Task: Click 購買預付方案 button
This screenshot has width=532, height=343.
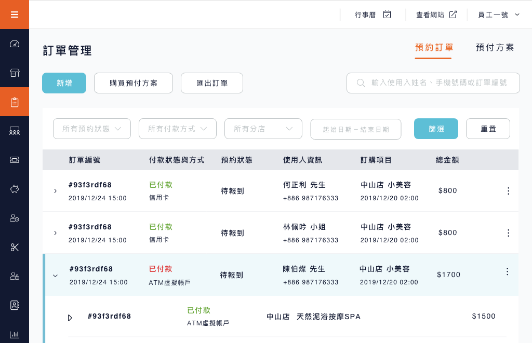Action: pos(134,83)
